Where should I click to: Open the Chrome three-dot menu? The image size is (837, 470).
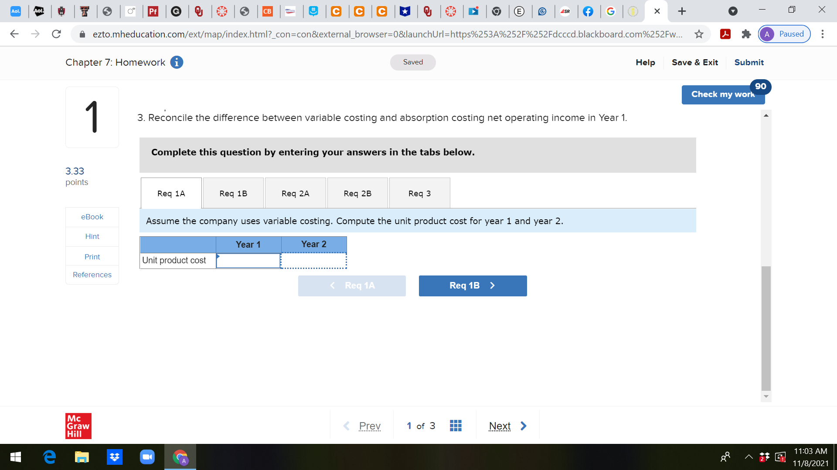(x=823, y=34)
